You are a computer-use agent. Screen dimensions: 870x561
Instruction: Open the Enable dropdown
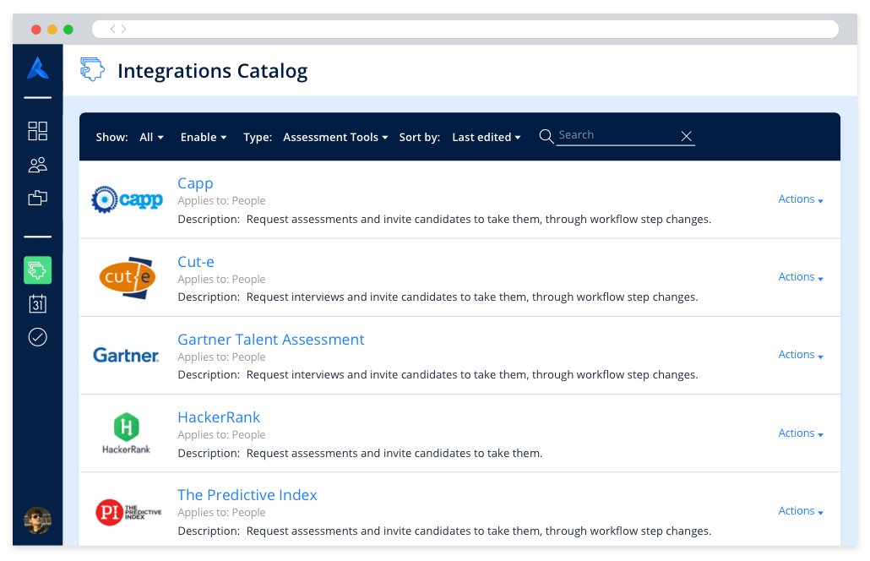(204, 137)
